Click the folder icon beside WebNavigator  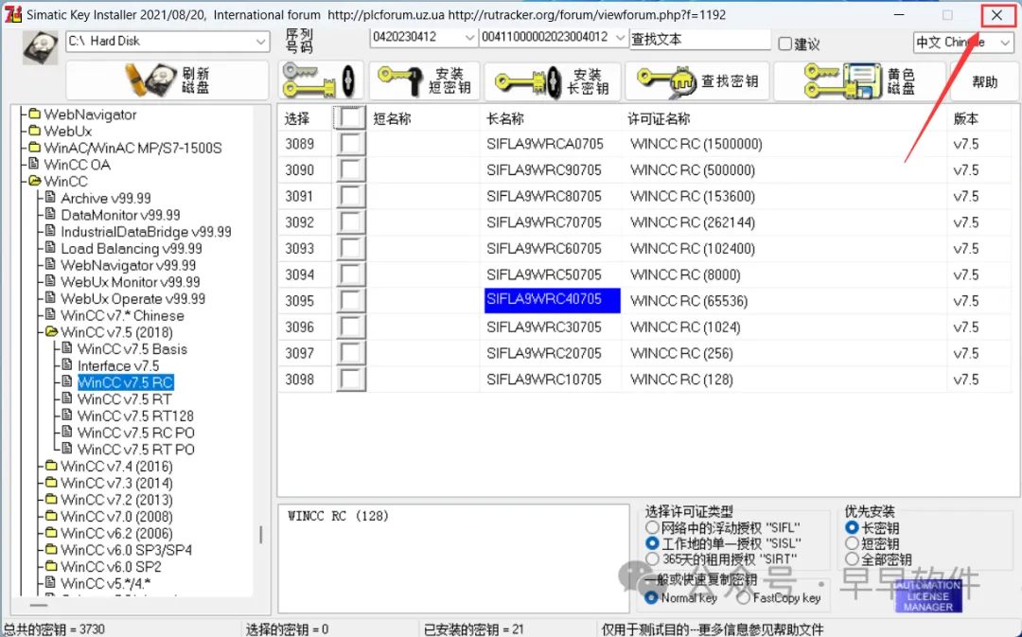point(35,115)
